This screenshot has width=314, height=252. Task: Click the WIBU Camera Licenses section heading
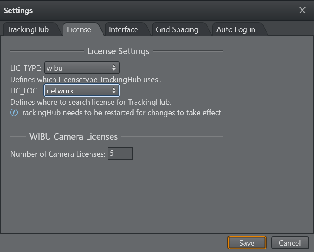pyautogui.click(x=74, y=136)
